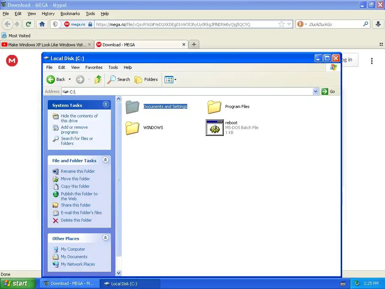Viewport: 385px width, 289px height.
Task: Click the padlock site security icon
Action: pos(90,24)
